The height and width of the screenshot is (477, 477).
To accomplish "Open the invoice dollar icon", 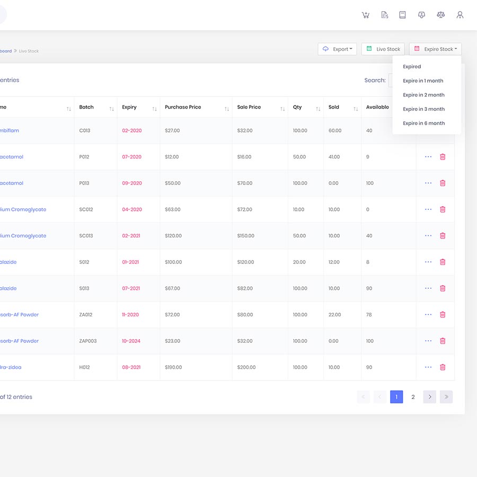I will 384,15.
